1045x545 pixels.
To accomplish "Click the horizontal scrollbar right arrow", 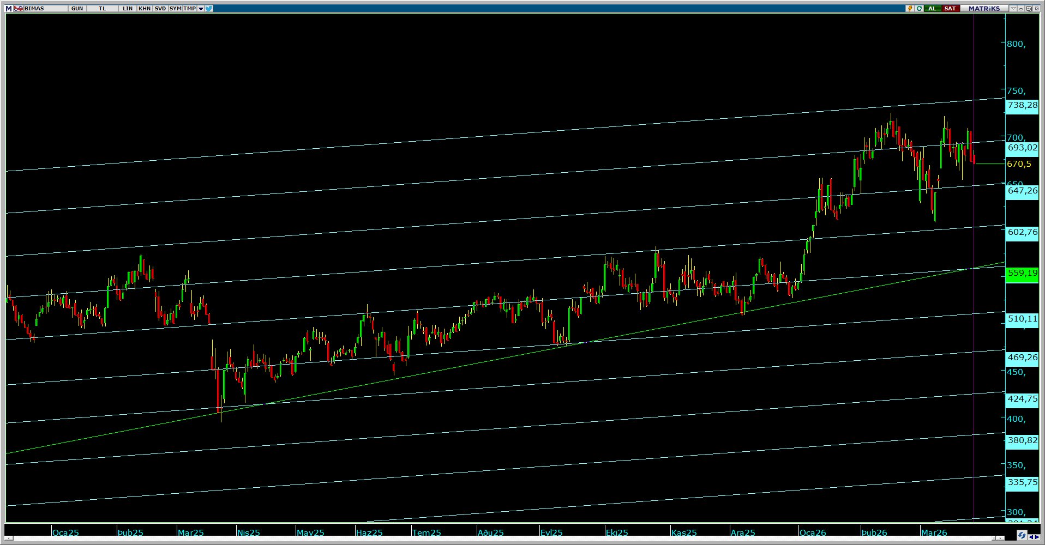I will (x=999, y=538).
